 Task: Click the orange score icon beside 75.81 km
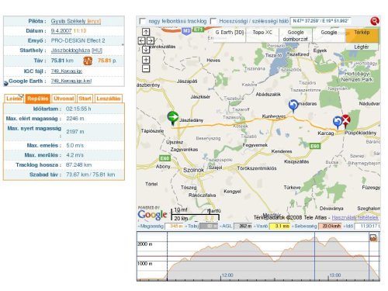click(x=88, y=61)
